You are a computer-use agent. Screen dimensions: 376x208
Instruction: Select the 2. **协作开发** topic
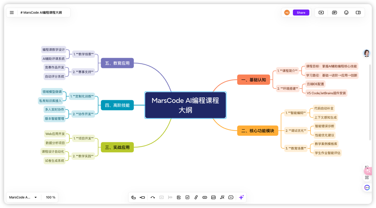83,114
